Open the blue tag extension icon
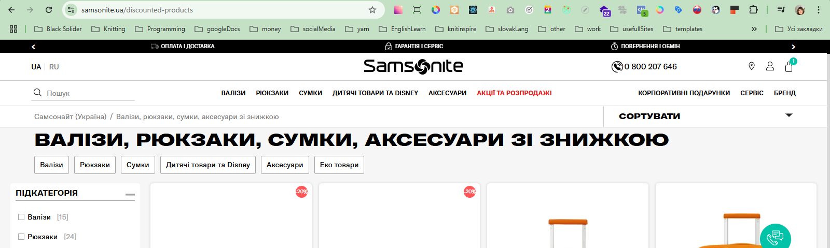The width and height of the screenshot is (830, 248). (x=679, y=10)
